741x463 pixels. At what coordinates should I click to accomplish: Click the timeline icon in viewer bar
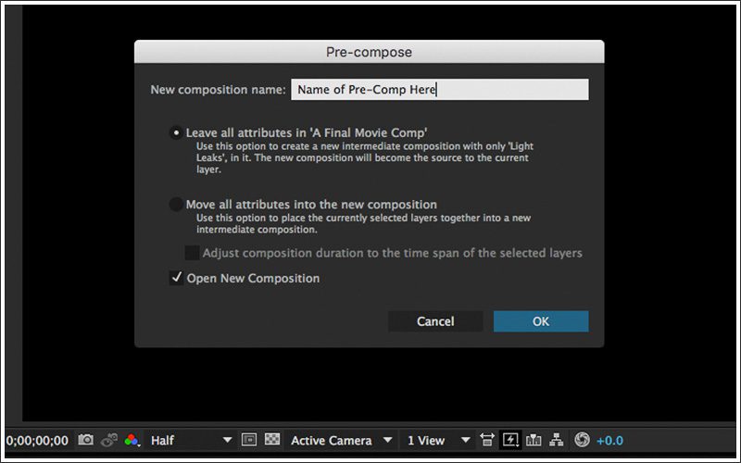534,441
